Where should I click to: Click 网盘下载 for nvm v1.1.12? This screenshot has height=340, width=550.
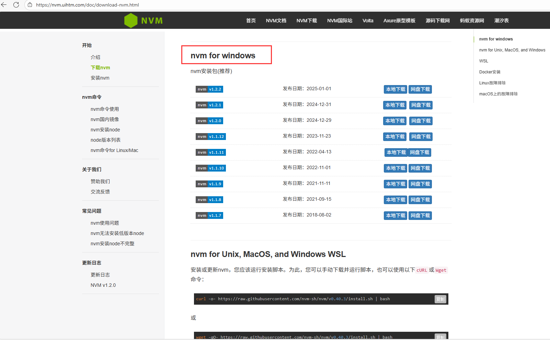point(421,137)
